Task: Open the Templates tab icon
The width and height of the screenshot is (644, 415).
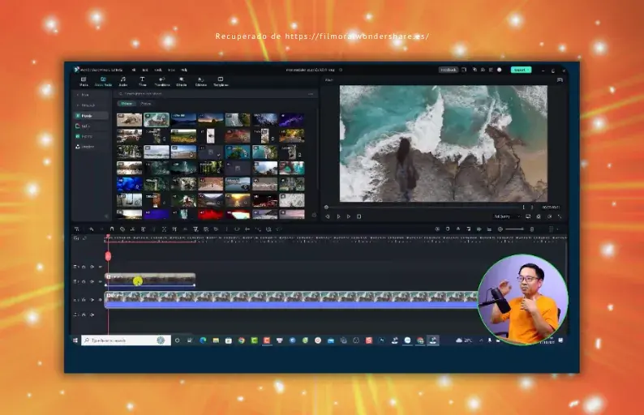Action: click(221, 81)
